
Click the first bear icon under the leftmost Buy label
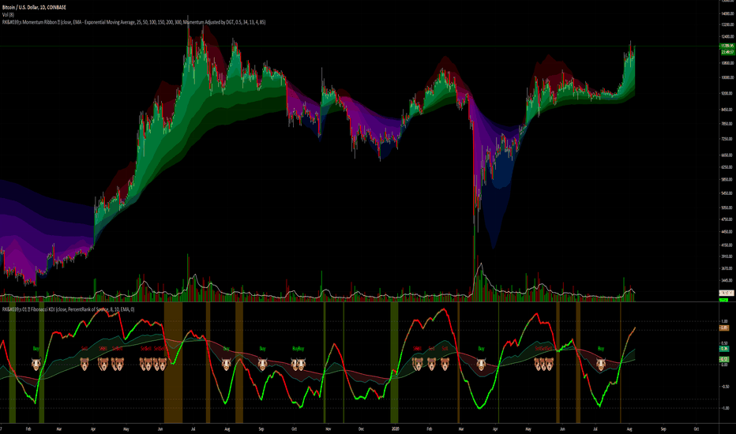point(36,364)
